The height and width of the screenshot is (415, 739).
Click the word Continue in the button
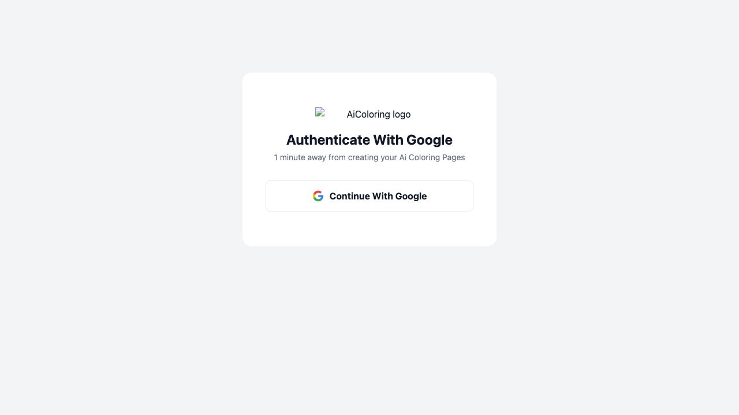(350, 196)
